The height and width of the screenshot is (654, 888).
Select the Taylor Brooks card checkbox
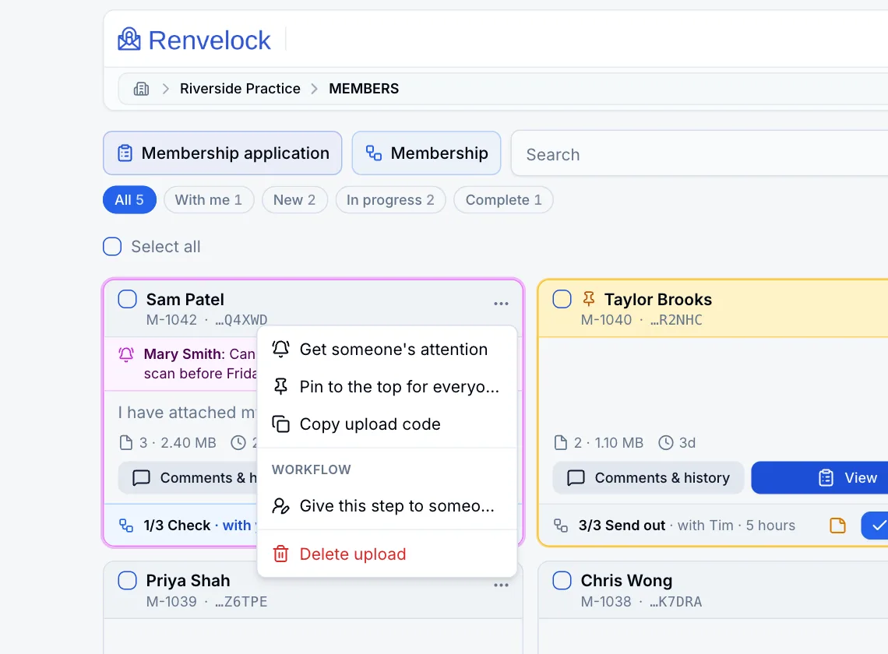[x=562, y=299]
